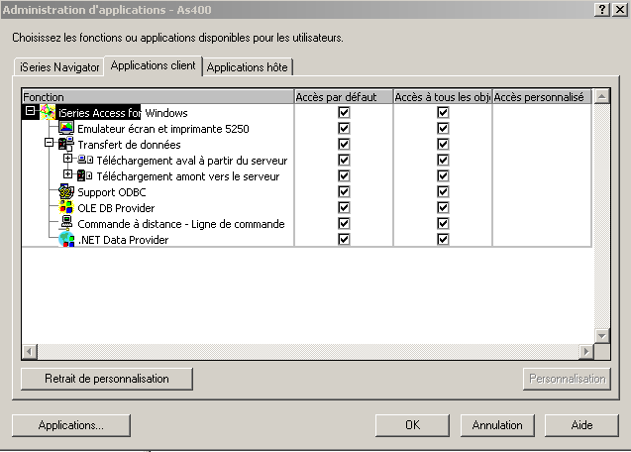Click the Fonction column header
631x452 pixels.
(x=158, y=97)
